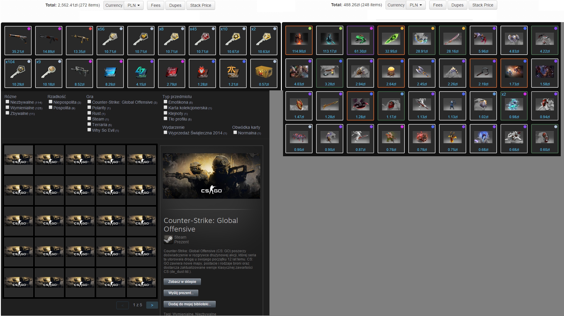Click the 114.90zł Dota item
The width and height of the screenshot is (564, 316).
299,40
